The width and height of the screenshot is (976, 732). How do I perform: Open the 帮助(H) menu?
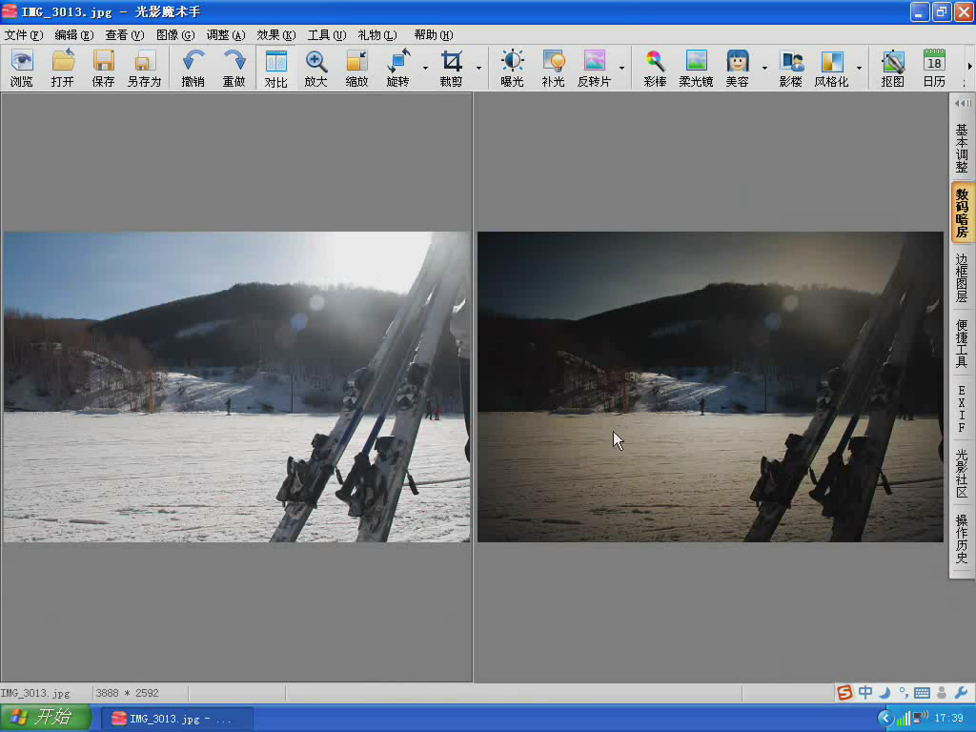tap(434, 35)
